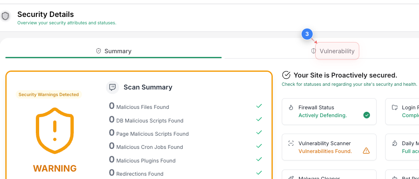Click the Vulnerability Scanner scan icon

point(291,143)
